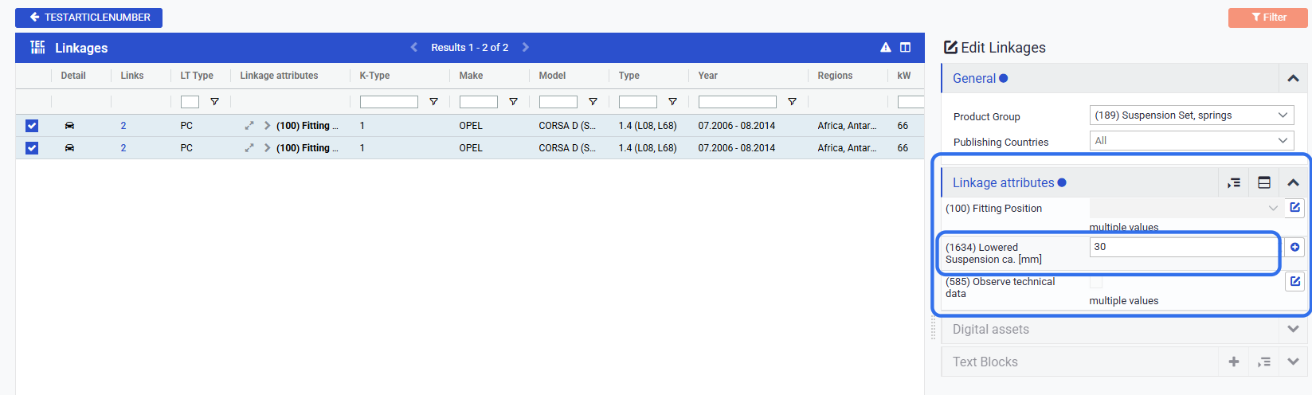
Task: Sort by the Model column header
Action: coord(552,76)
